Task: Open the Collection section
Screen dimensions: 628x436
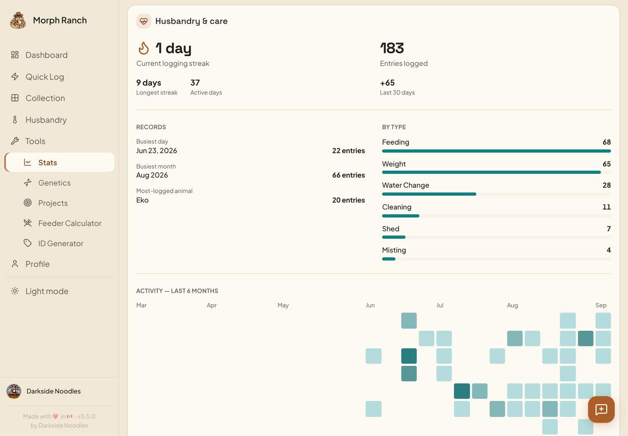Action: coord(59,98)
